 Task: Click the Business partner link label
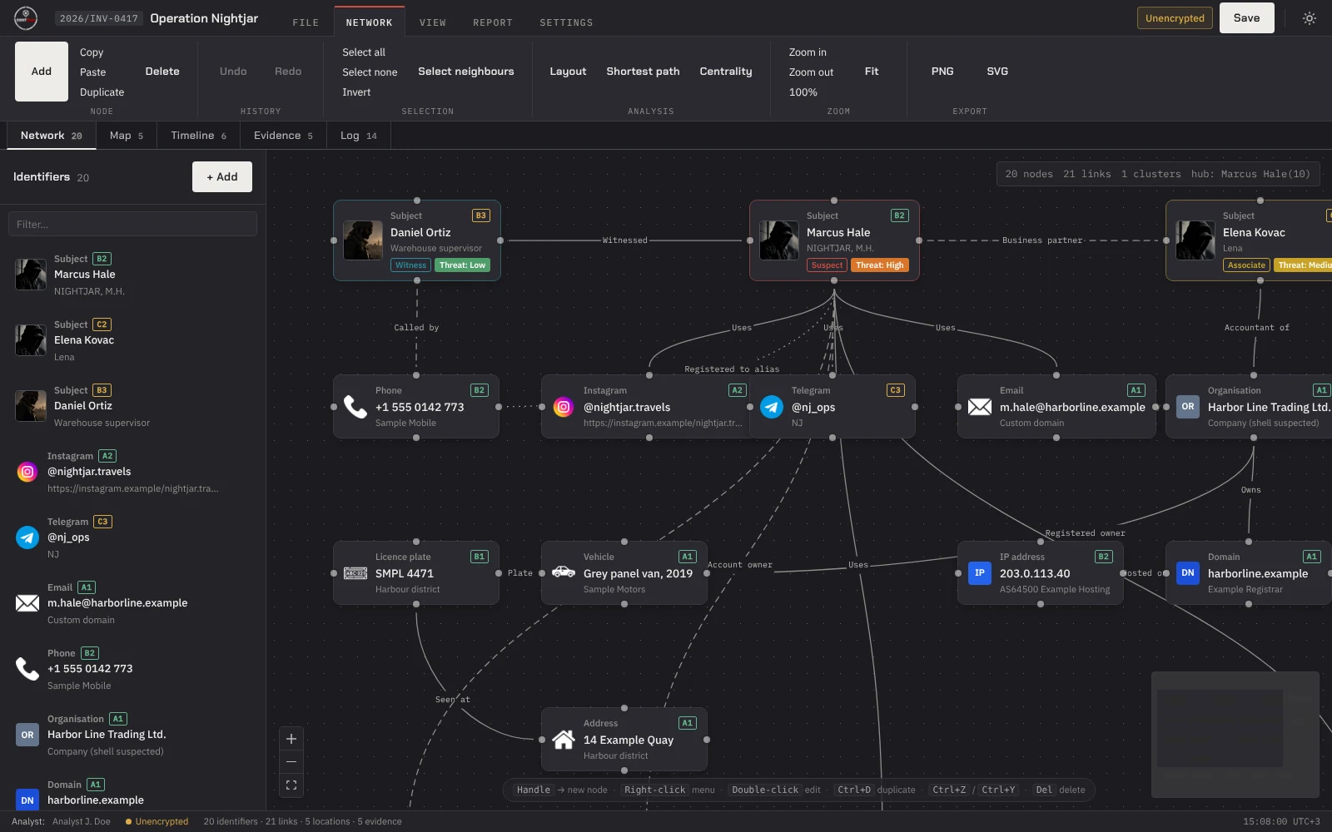[1042, 240]
